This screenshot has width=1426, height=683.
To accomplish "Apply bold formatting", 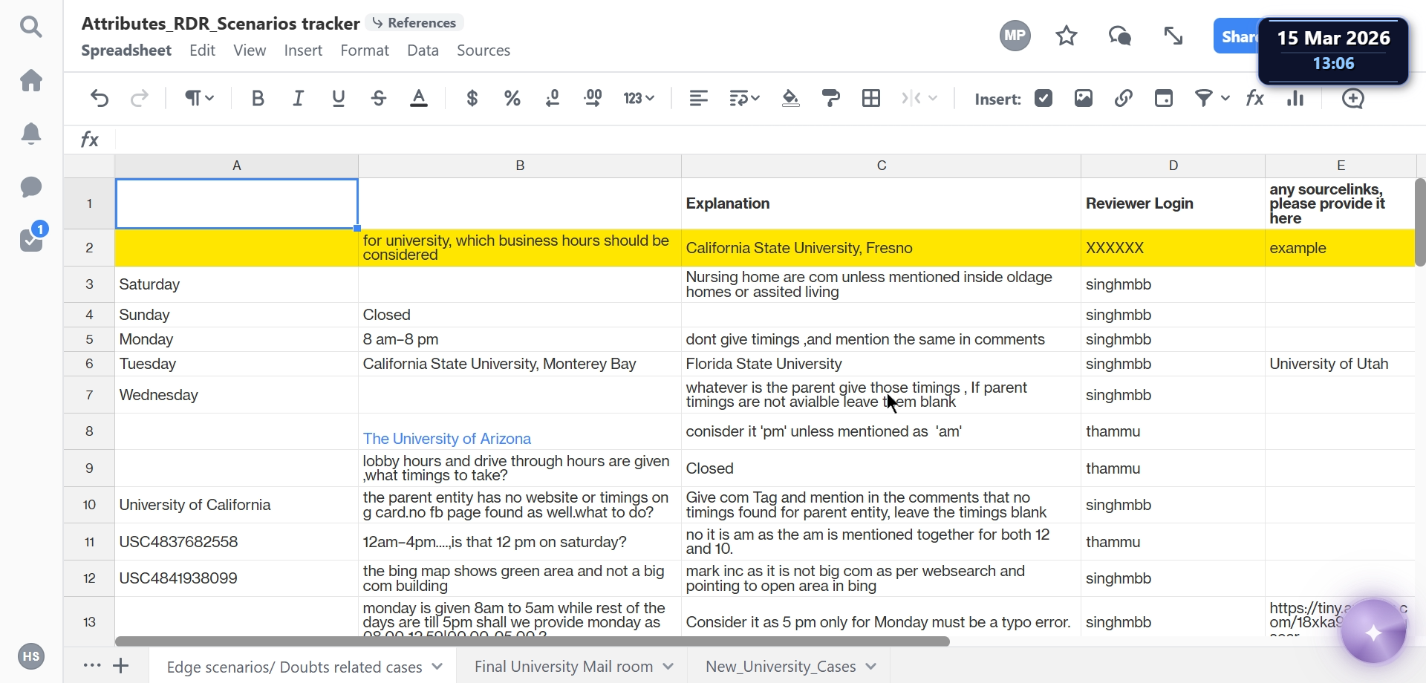I will click(x=258, y=98).
